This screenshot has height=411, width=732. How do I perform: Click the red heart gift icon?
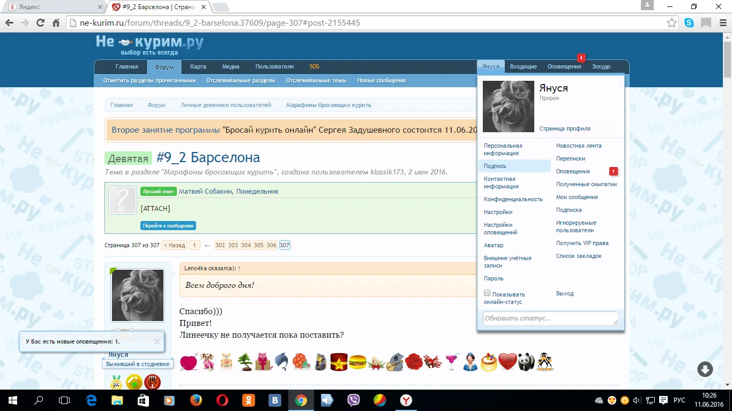click(x=507, y=362)
